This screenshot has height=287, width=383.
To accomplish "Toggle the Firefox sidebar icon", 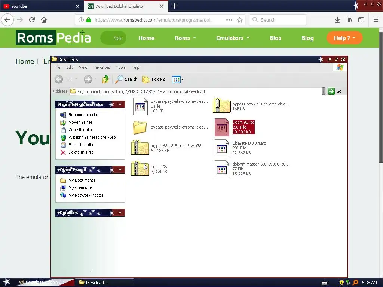I will 361,20.
